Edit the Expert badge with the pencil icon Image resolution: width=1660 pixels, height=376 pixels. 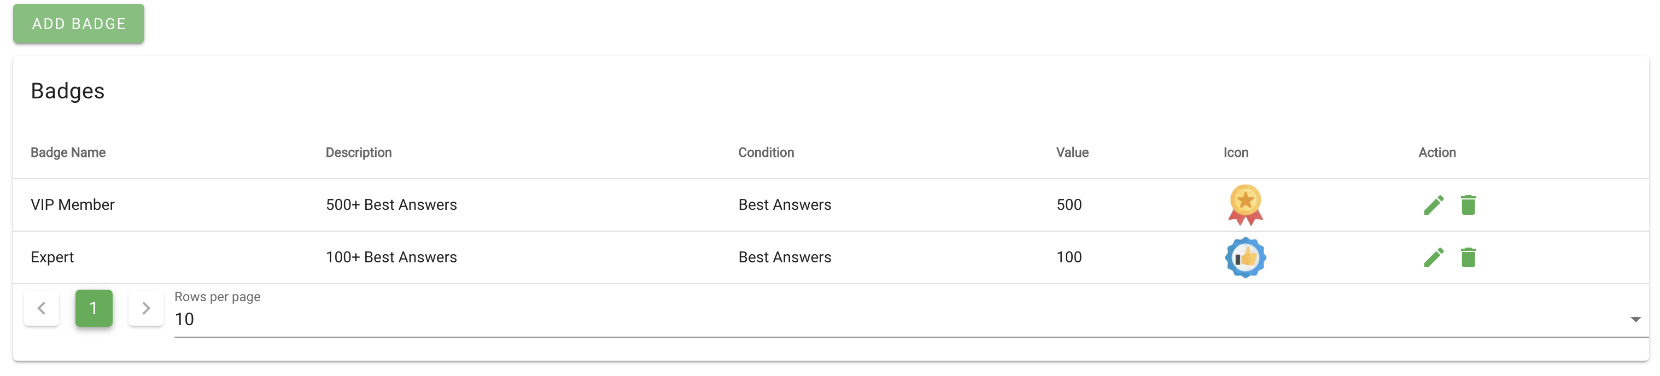[1433, 257]
